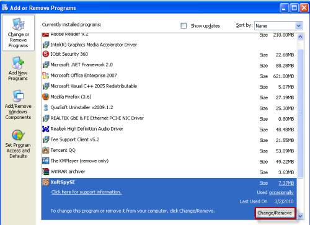Select 'Intel(R) Graphics Media Accelerator Driver' row text
The height and width of the screenshot is (225, 310).
click(x=94, y=45)
